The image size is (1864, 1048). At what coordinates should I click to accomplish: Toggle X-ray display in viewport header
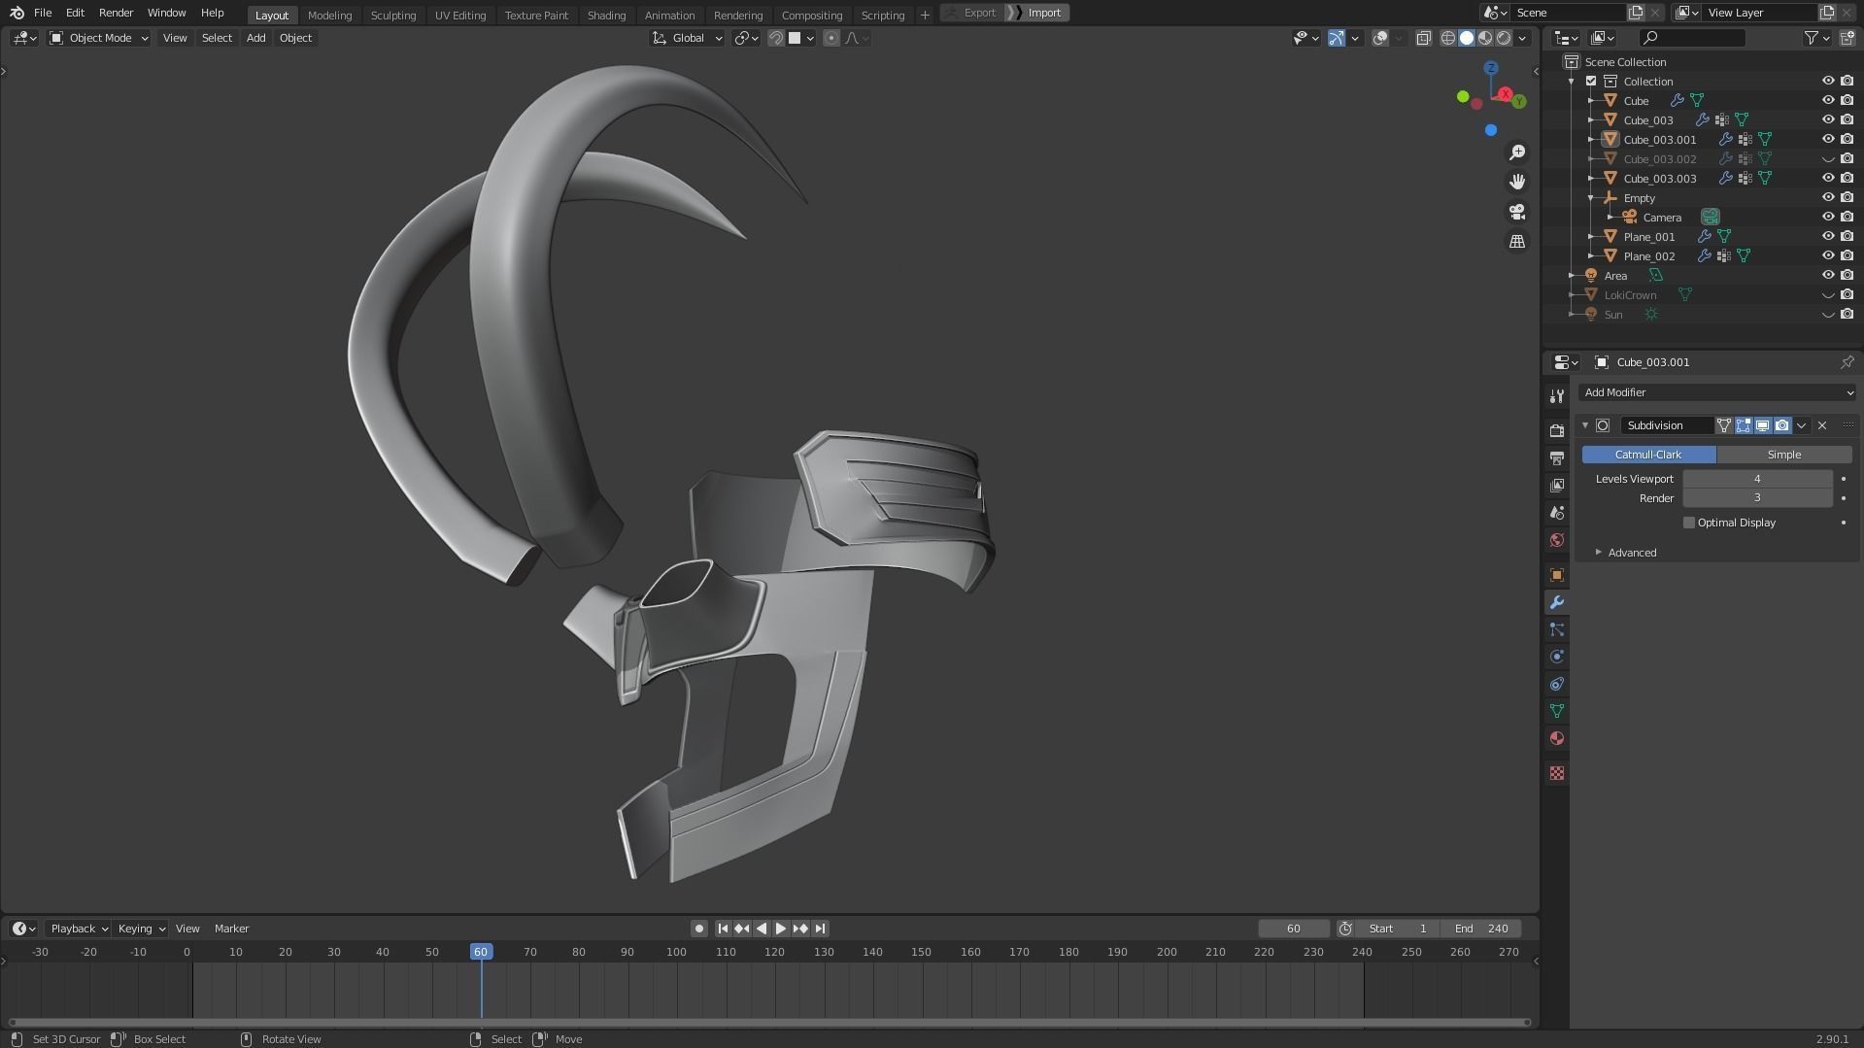coord(1423,38)
